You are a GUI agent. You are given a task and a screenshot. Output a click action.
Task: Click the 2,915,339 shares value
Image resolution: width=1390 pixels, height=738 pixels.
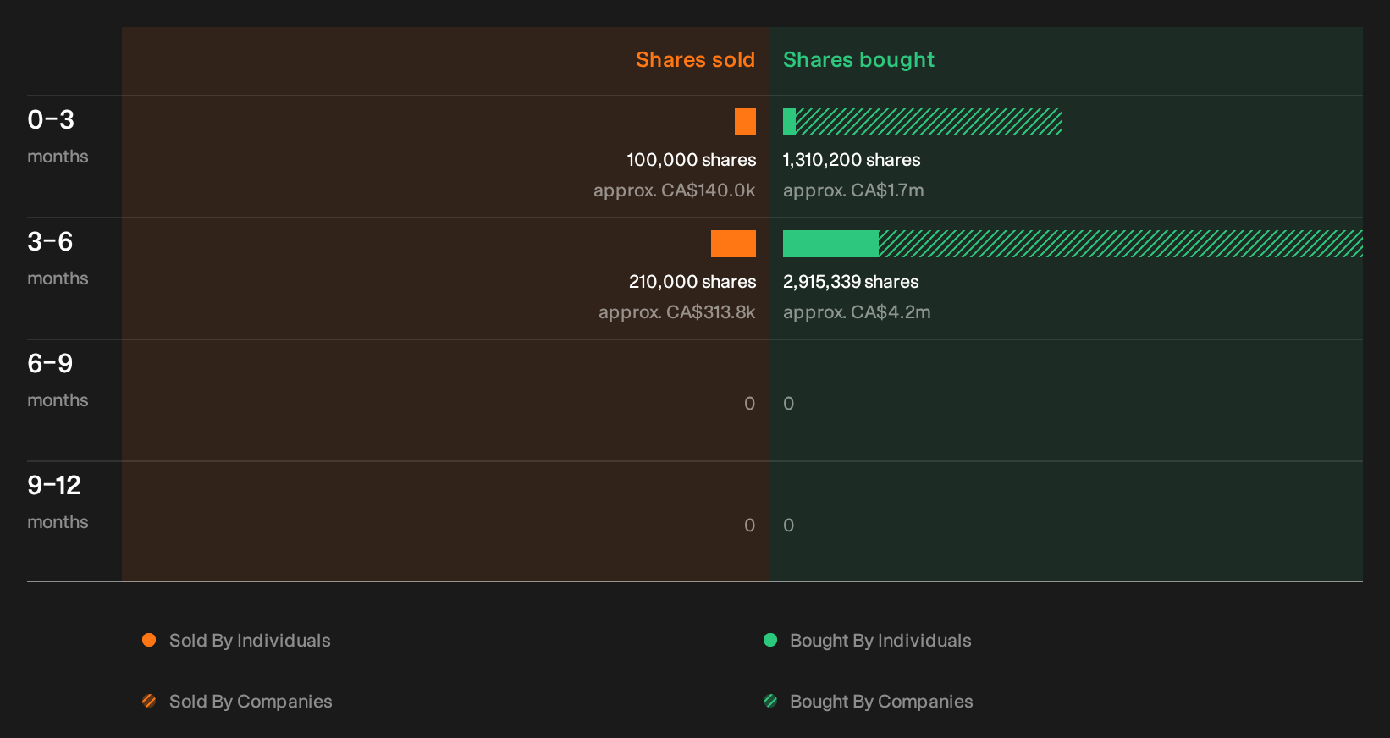point(851,282)
